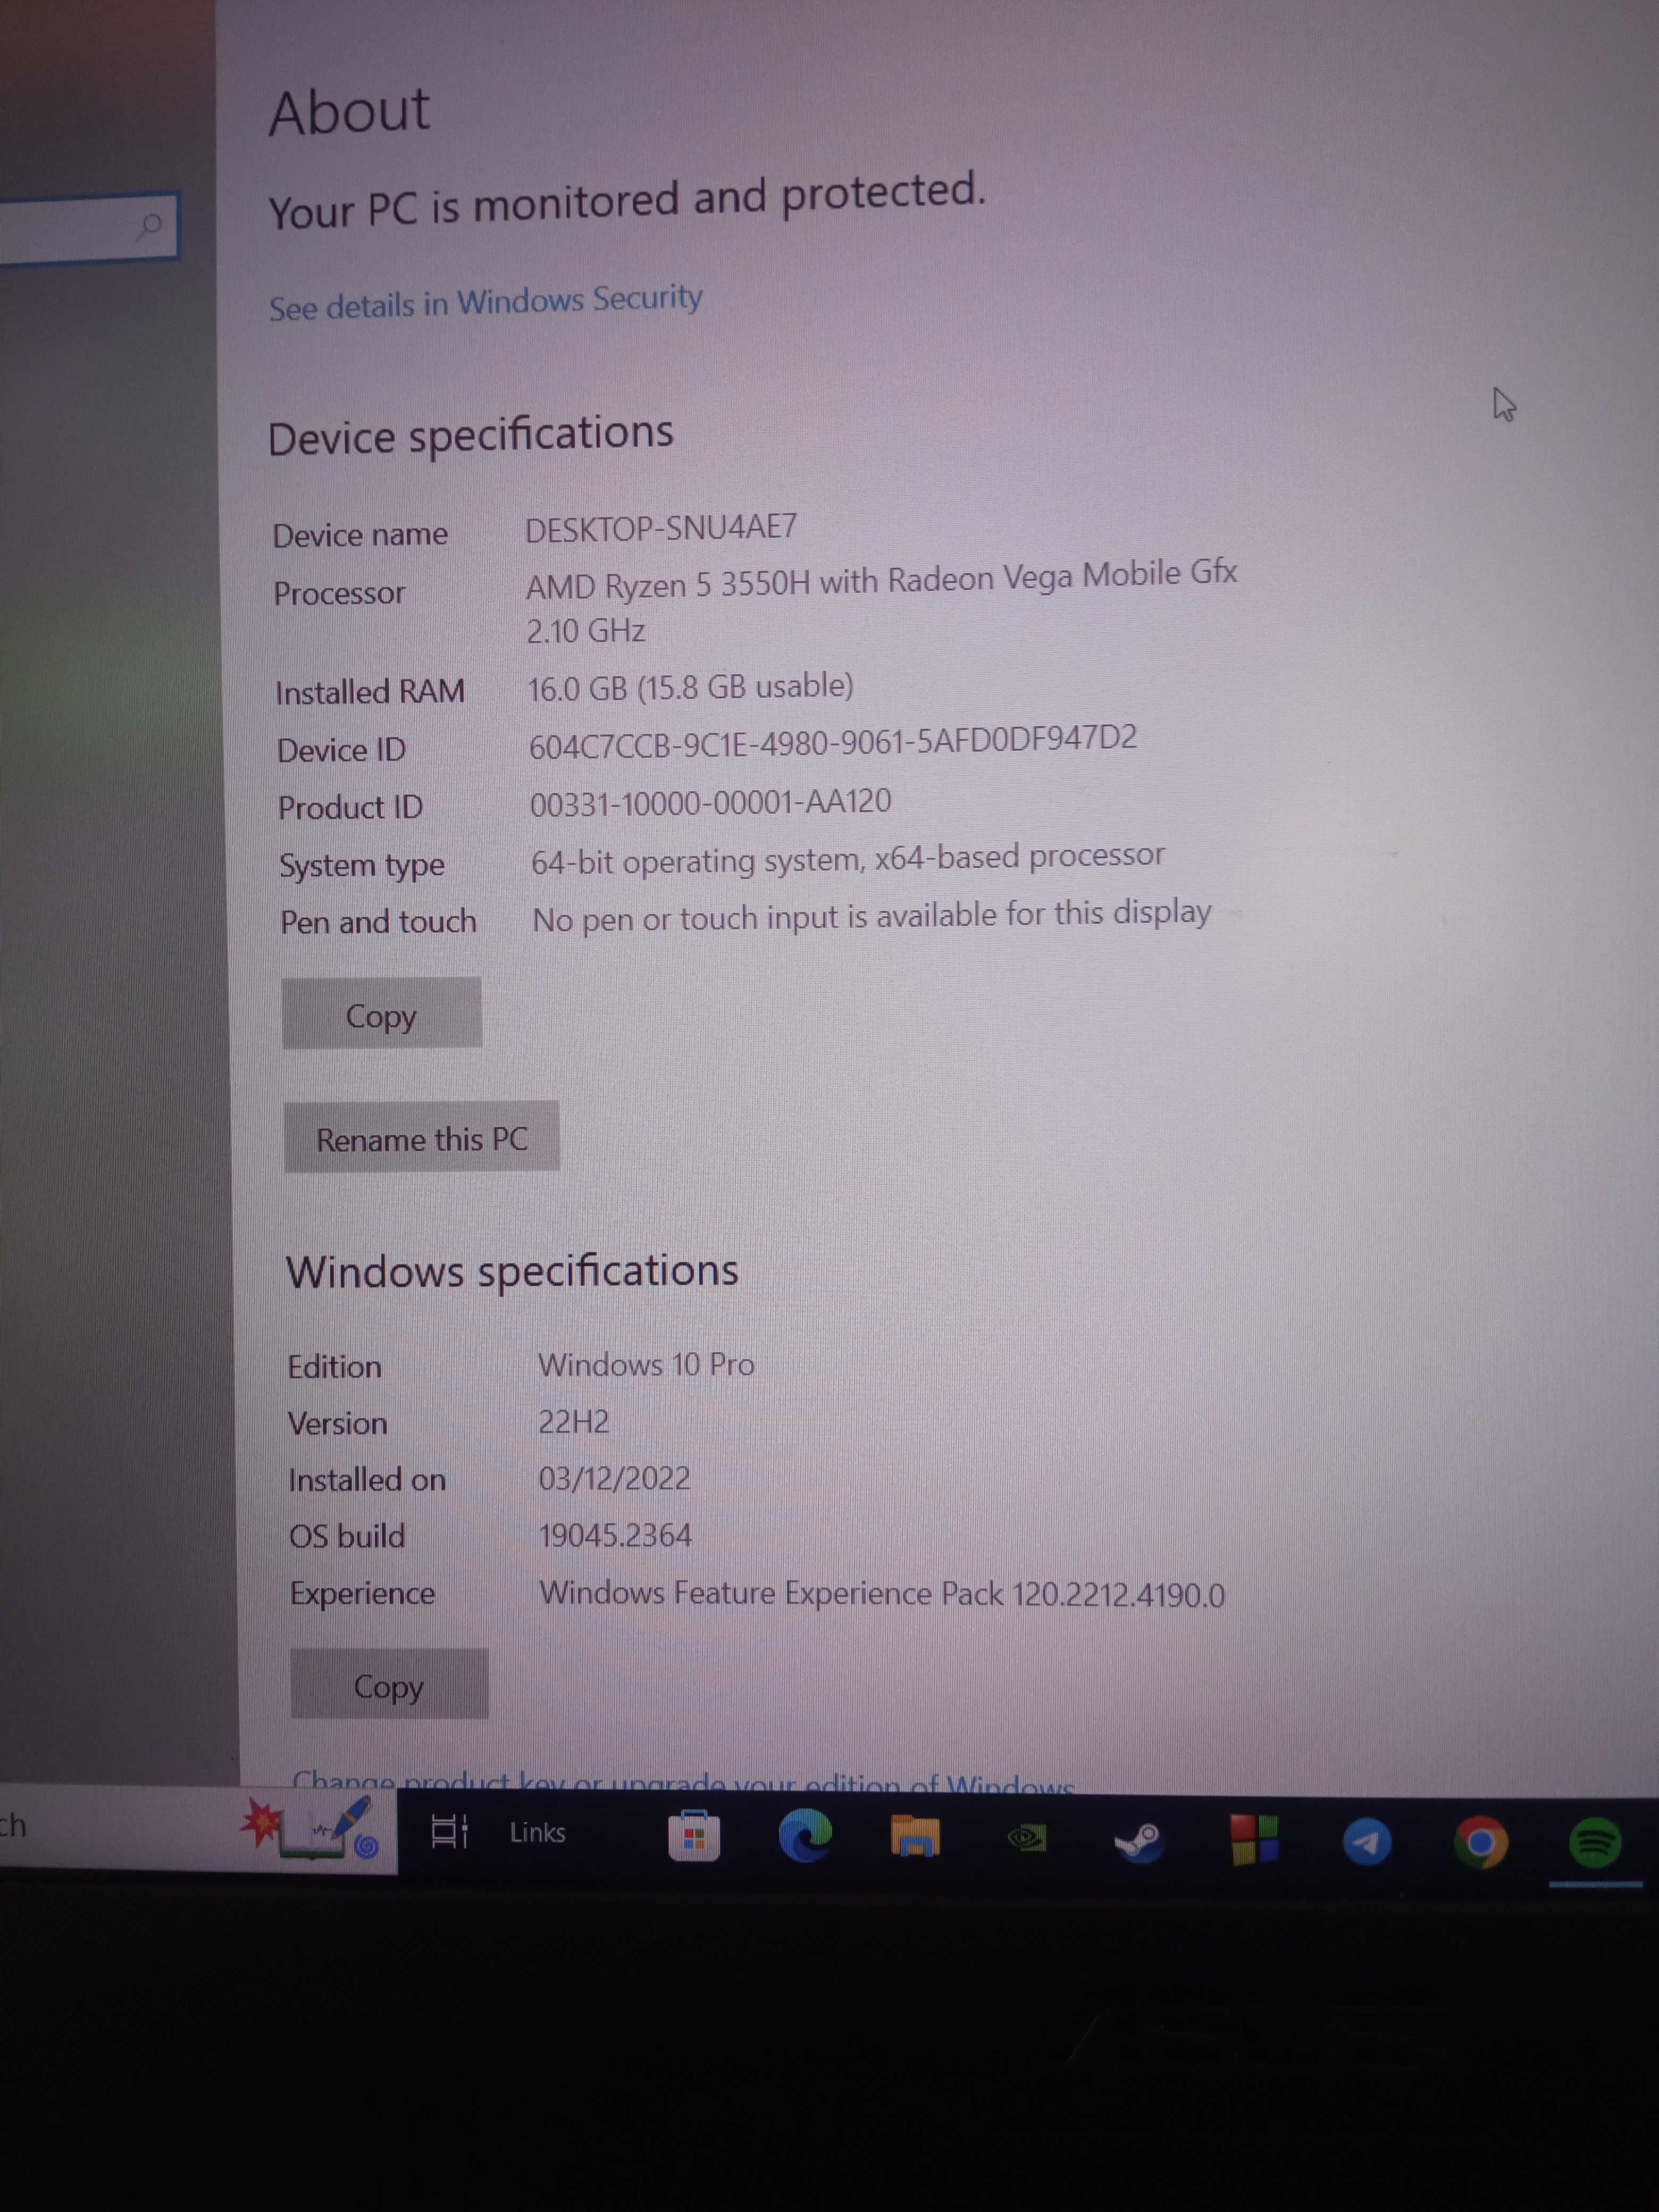Open Change product key or upgrade link

pyautogui.click(x=684, y=1782)
